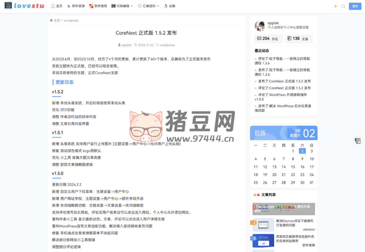Click the 204 评论 comments counter
Viewport: 365px width, 252px height.
(x=268, y=39)
